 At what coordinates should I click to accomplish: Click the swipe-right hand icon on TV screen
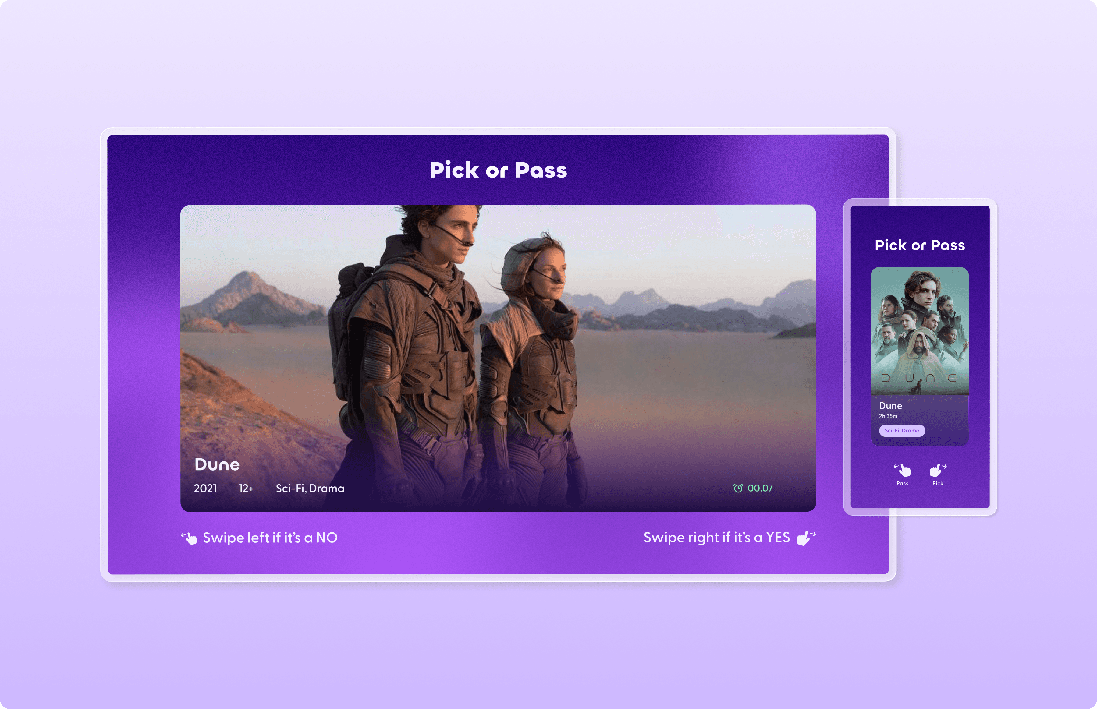click(806, 538)
